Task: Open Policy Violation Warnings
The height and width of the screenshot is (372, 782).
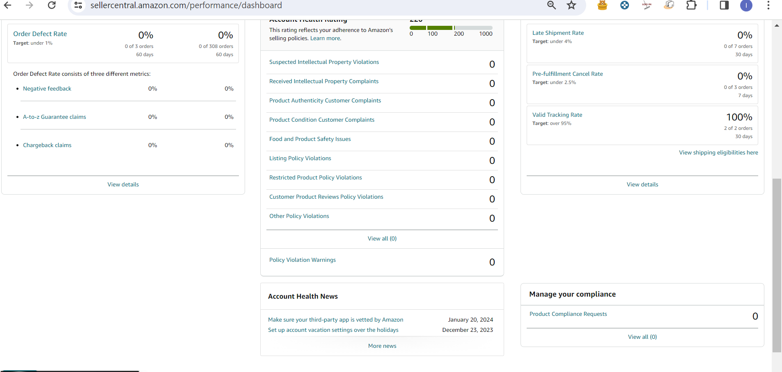Action: (303, 260)
